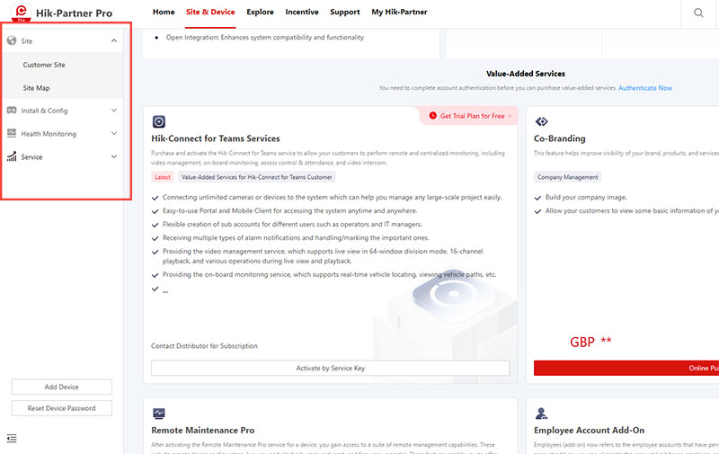Screen dimensions: 719x454
Task: Click 'Flexible creation of sub accounts' line
Action: 292,224
